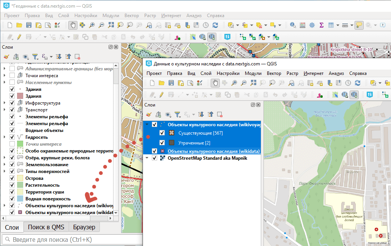The image size is (391, 246).
Task: Click Open Field Calculator abacus icon
Action: [303, 25]
